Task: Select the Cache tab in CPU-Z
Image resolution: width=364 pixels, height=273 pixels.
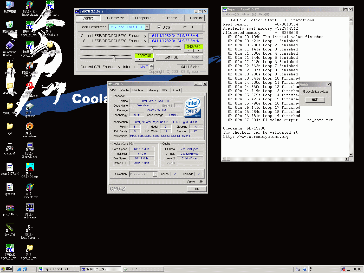Action: pos(125,90)
